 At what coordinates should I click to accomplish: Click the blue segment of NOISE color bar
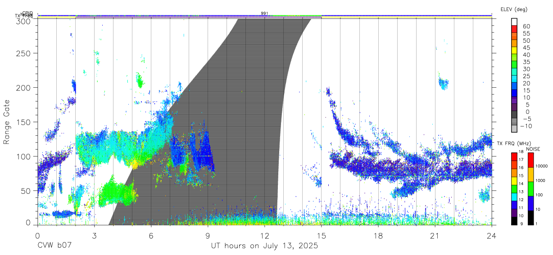(530, 203)
